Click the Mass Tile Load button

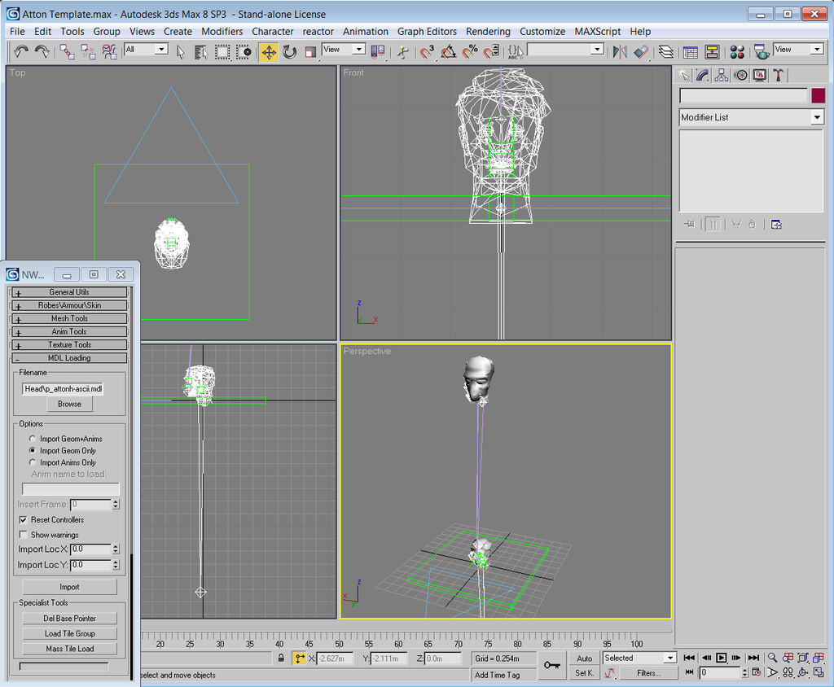click(70, 649)
